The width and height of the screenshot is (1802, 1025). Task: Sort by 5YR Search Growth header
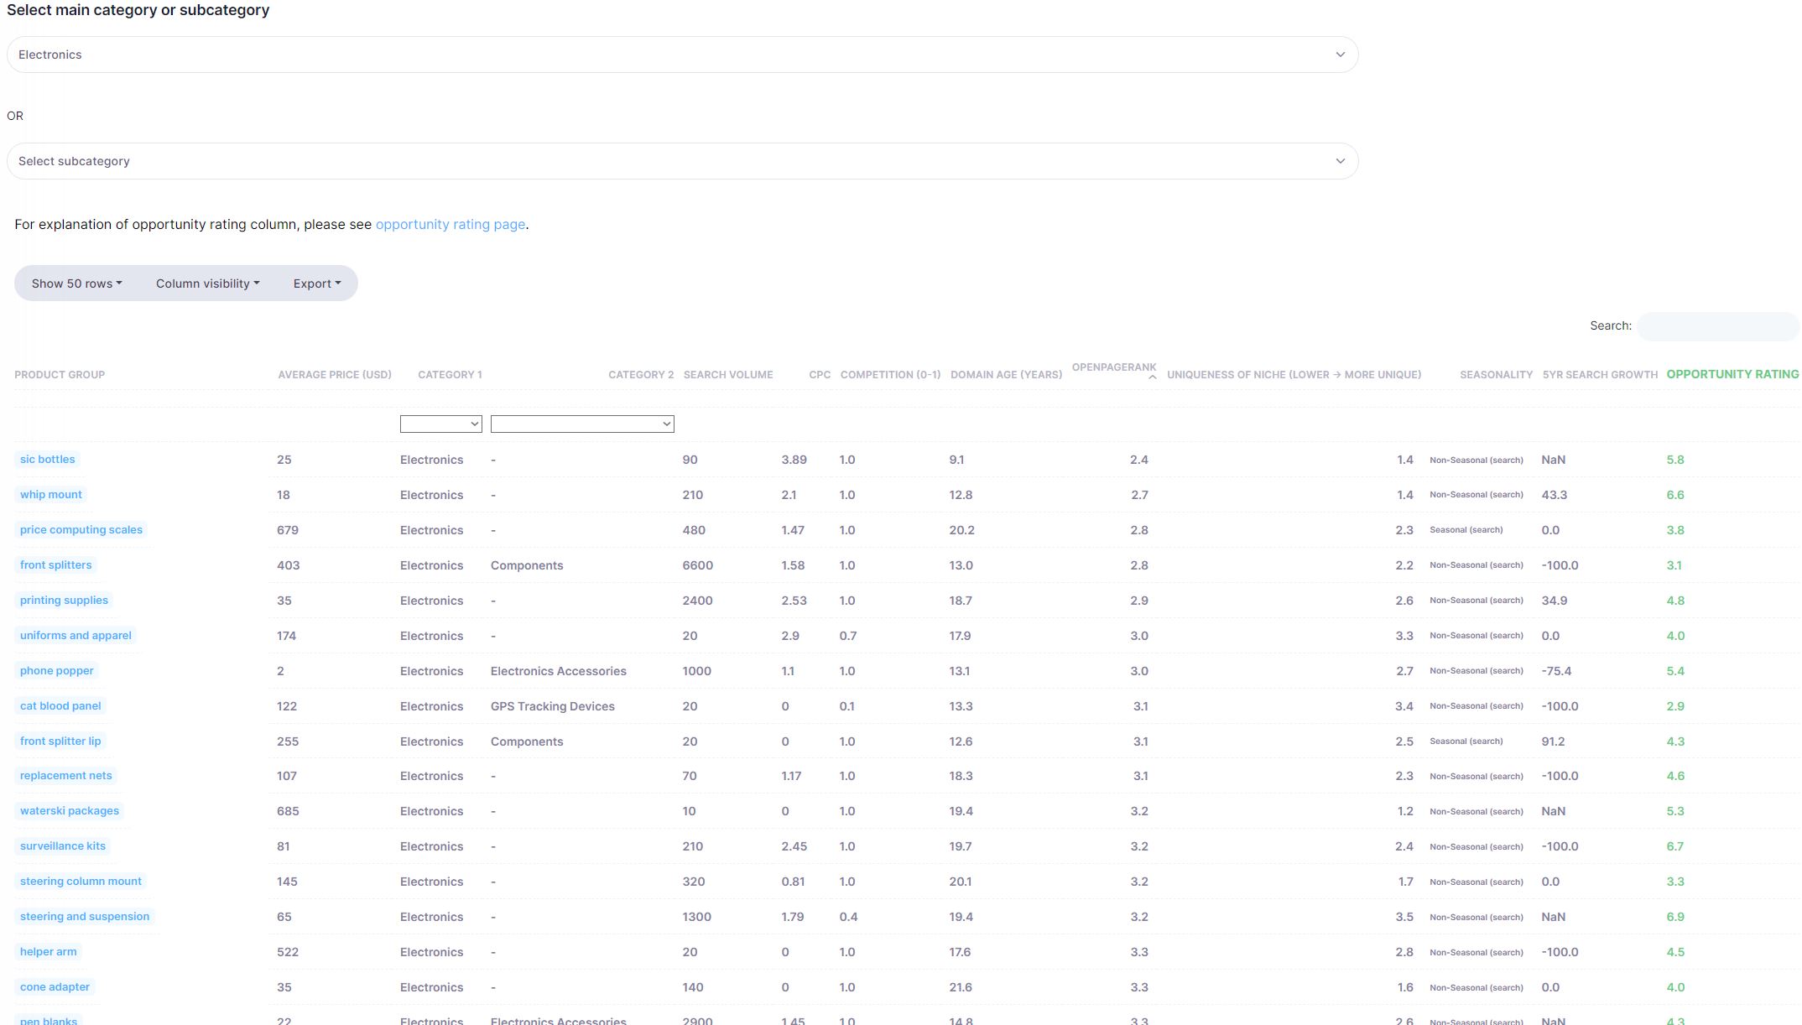point(1599,375)
